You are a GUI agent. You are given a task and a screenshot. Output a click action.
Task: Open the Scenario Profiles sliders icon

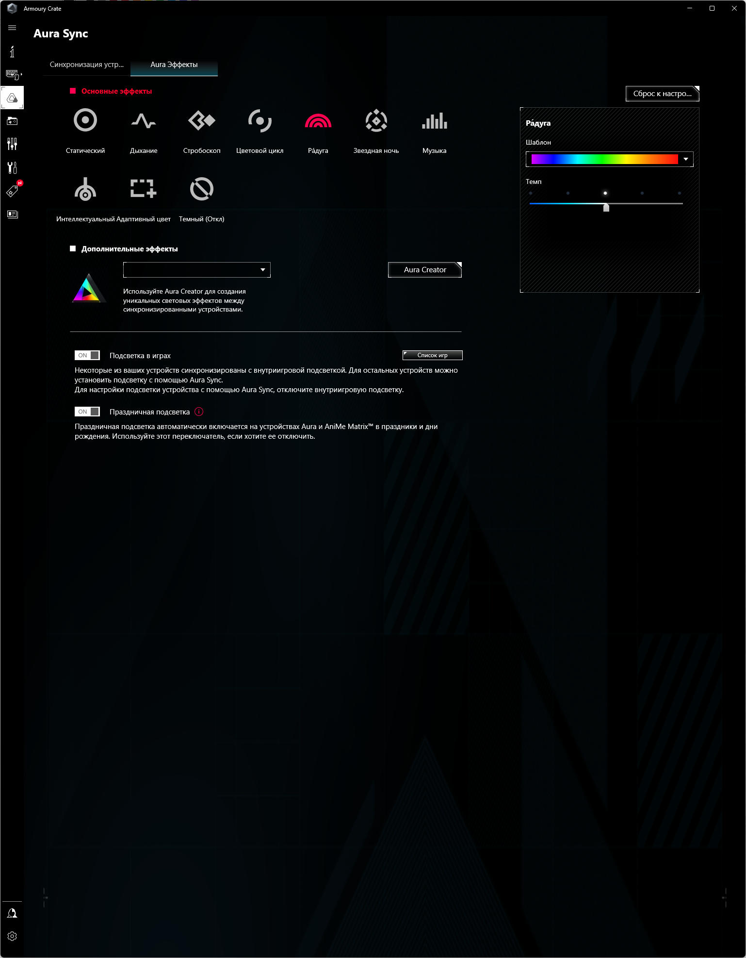coord(12,144)
